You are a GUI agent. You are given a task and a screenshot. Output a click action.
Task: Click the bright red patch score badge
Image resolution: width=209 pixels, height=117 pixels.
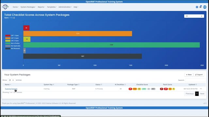pos(166,89)
